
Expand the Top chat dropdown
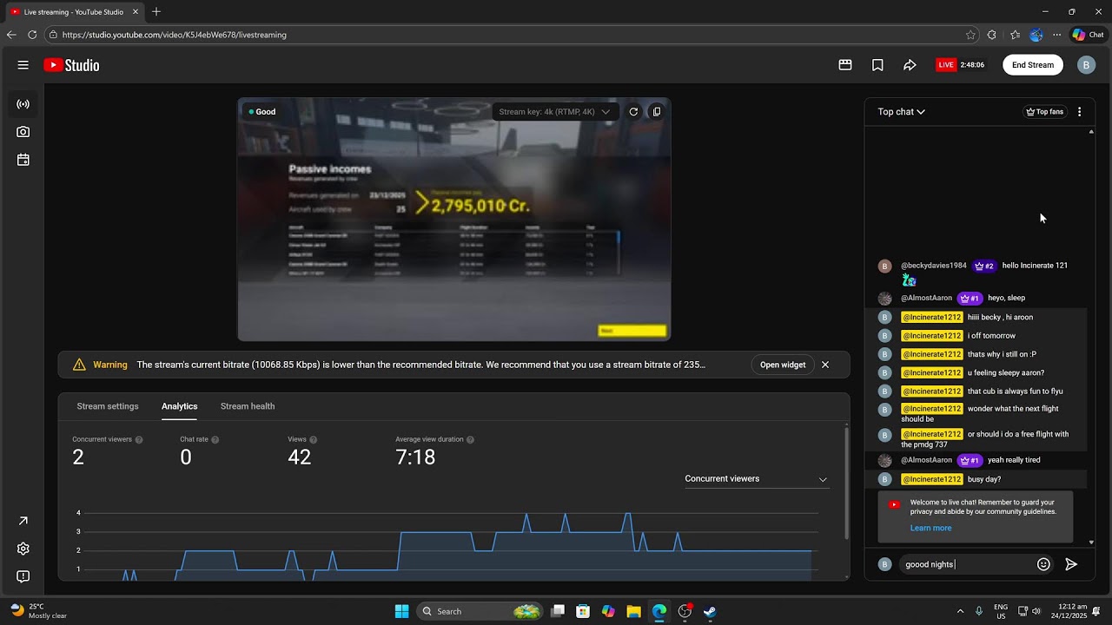click(x=901, y=112)
